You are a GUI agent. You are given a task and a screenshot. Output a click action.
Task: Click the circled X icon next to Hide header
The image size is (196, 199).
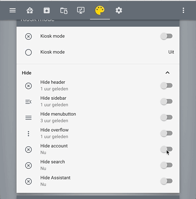(28, 86)
